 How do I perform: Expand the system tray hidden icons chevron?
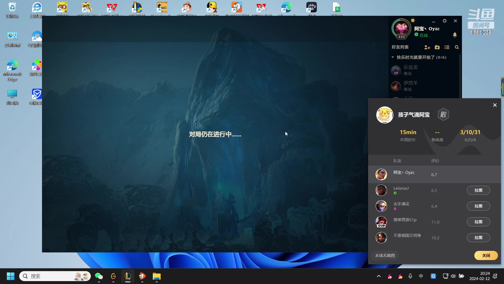coord(379,276)
